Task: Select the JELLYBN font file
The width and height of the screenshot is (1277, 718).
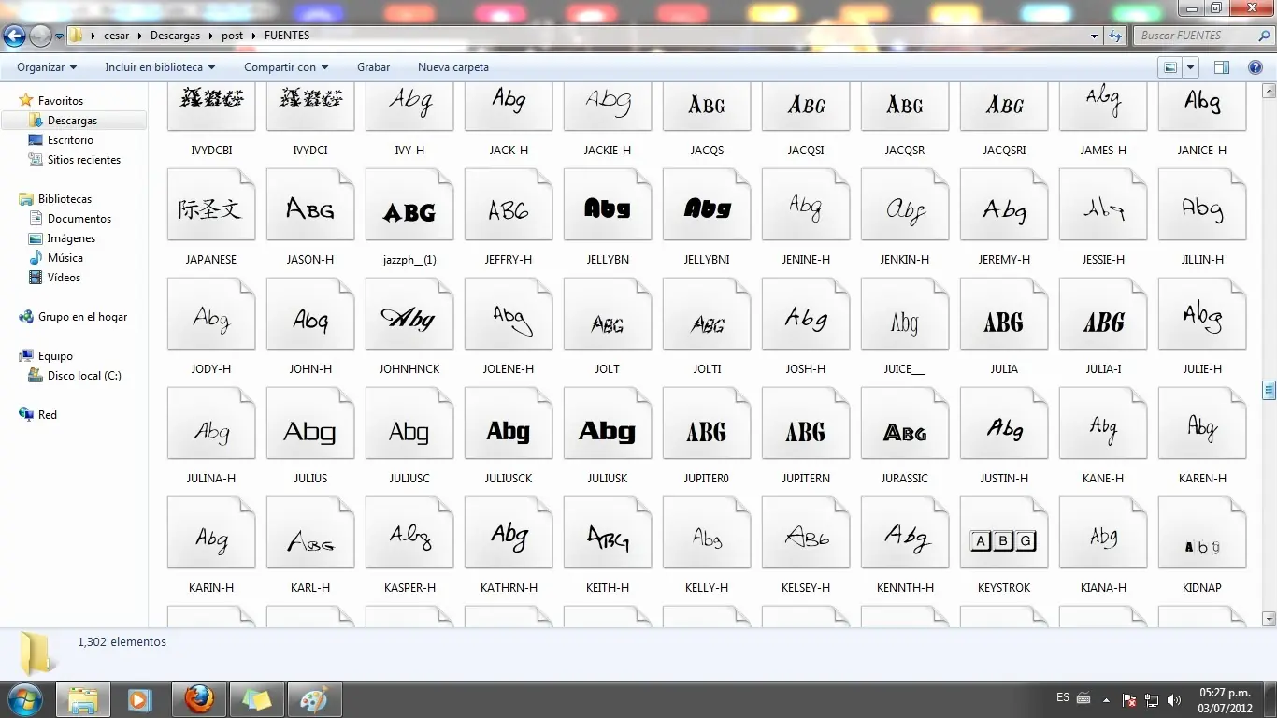Action: (608, 217)
